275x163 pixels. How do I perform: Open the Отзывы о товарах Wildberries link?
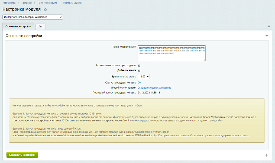[154, 88]
